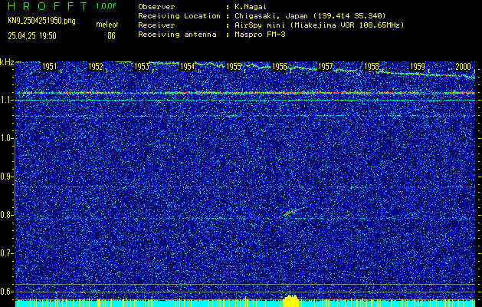The width and height of the screenshot is (482, 307).
Task: Click the HROFFT title text
Action: [x=48, y=6]
